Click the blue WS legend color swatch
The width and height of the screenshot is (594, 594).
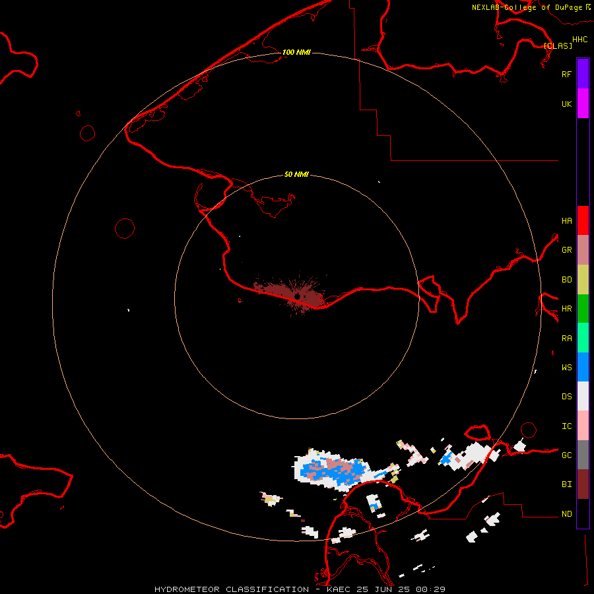point(583,367)
